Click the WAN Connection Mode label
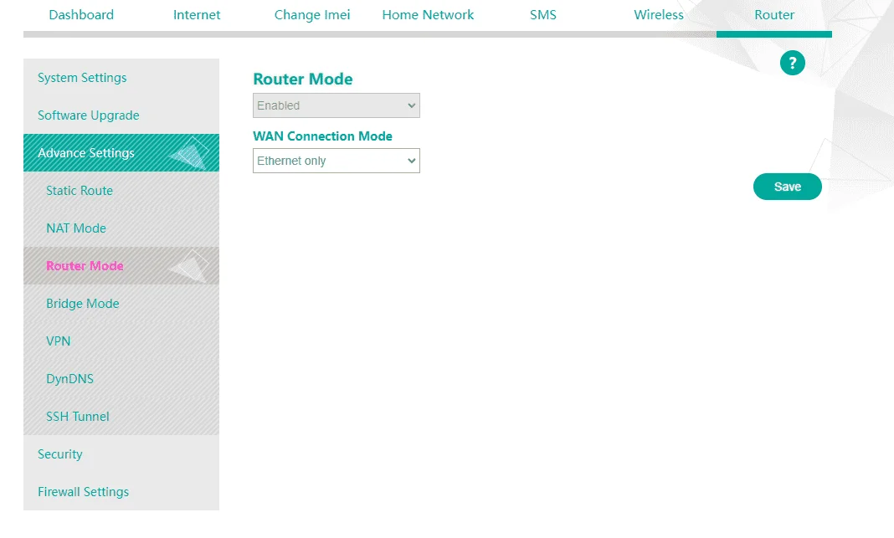The image size is (894, 538). (x=323, y=136)
